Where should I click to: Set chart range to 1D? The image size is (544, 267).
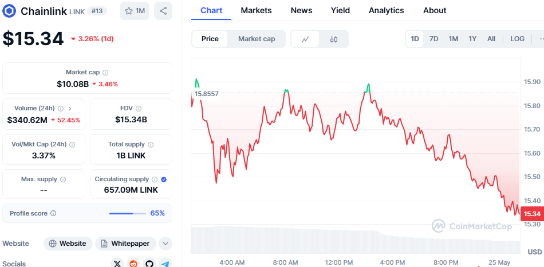click(415, 39)
